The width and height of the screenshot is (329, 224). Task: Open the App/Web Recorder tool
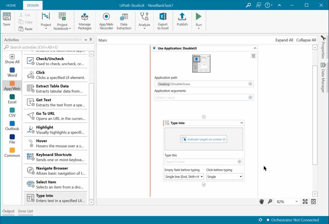tap(106, 21)
